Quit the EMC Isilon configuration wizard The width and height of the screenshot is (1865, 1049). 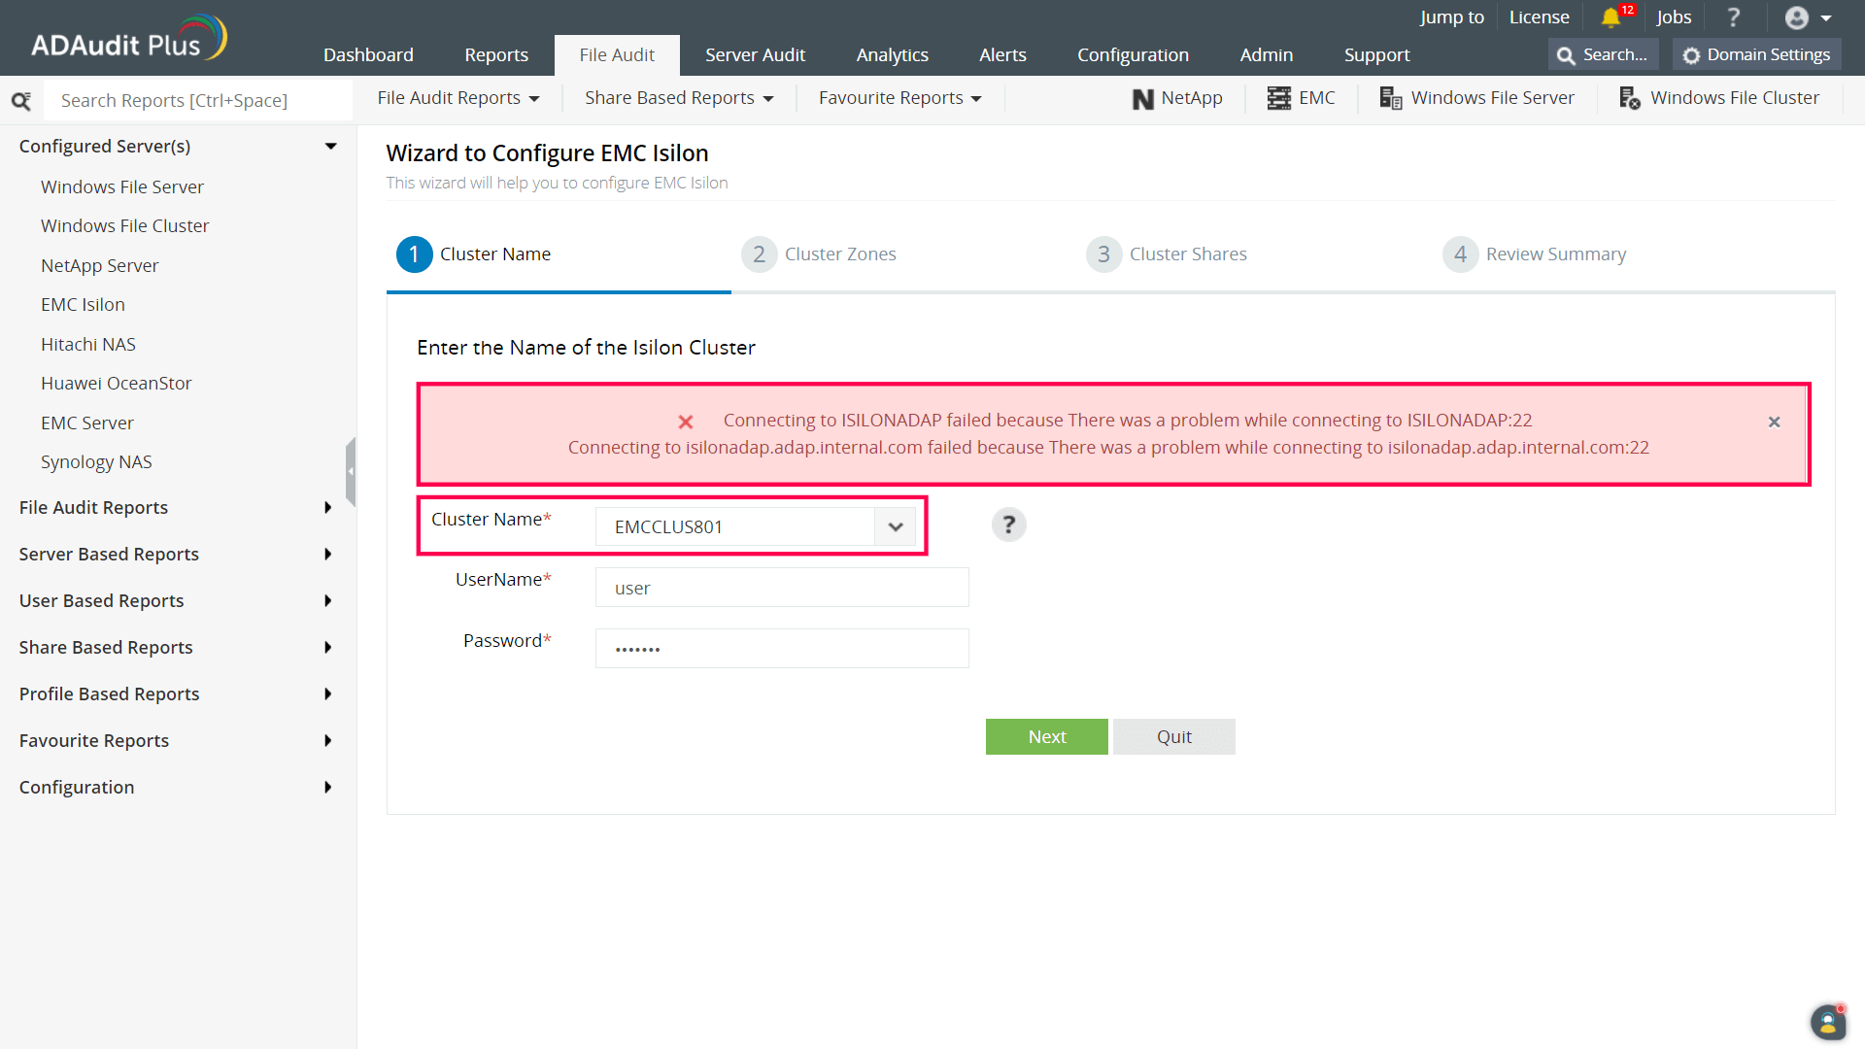[1173, 736]
